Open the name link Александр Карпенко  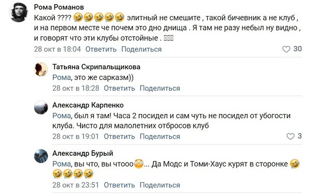pos(88,105)
